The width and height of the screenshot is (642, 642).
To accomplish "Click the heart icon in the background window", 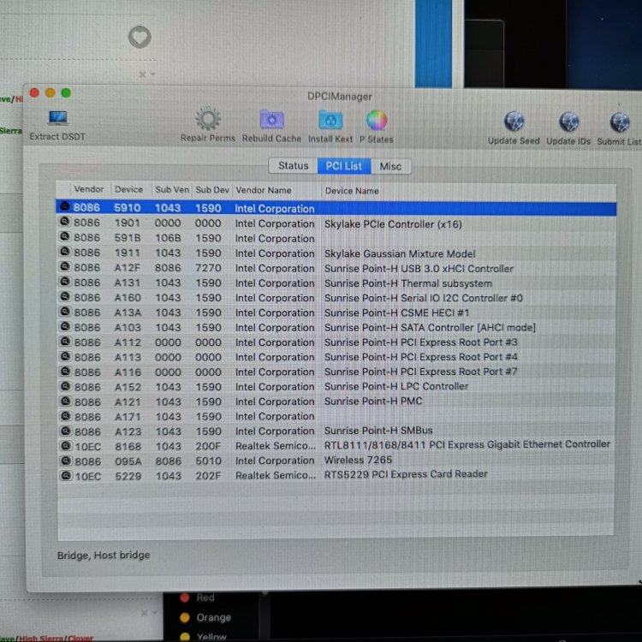I will 140,38.
